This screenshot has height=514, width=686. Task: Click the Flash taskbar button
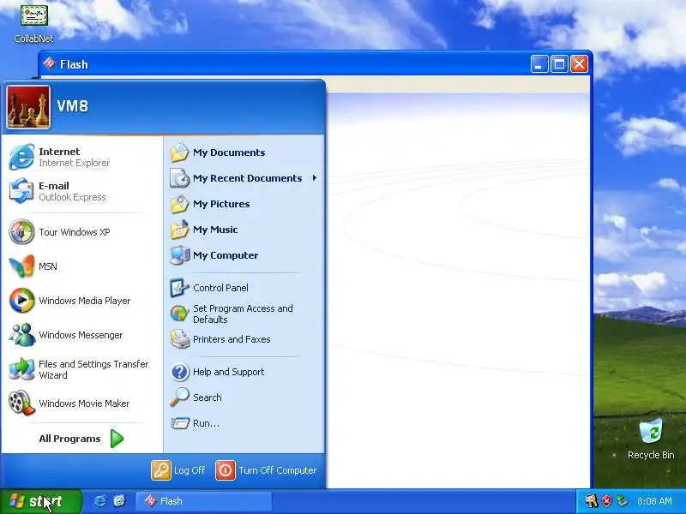[x=204, y=501]
